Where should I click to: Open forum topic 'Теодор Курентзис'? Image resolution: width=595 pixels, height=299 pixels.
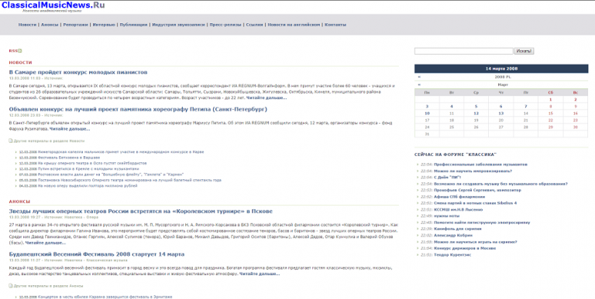point(452,255)
